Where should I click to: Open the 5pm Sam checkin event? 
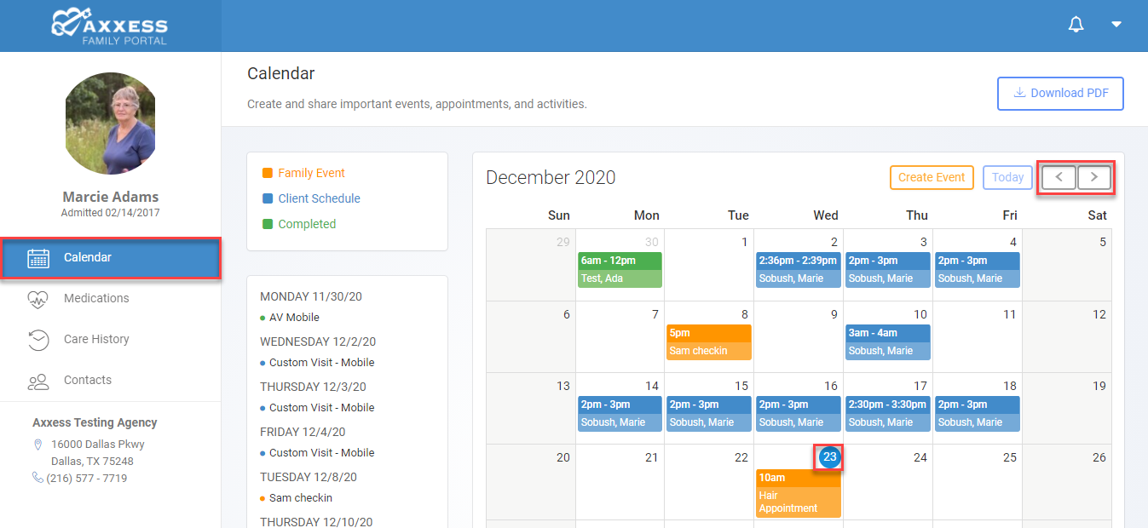click(708, 342)
